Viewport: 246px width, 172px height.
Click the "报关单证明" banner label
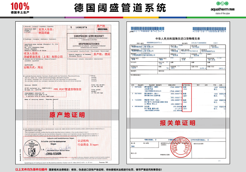(x=178, y=123)
